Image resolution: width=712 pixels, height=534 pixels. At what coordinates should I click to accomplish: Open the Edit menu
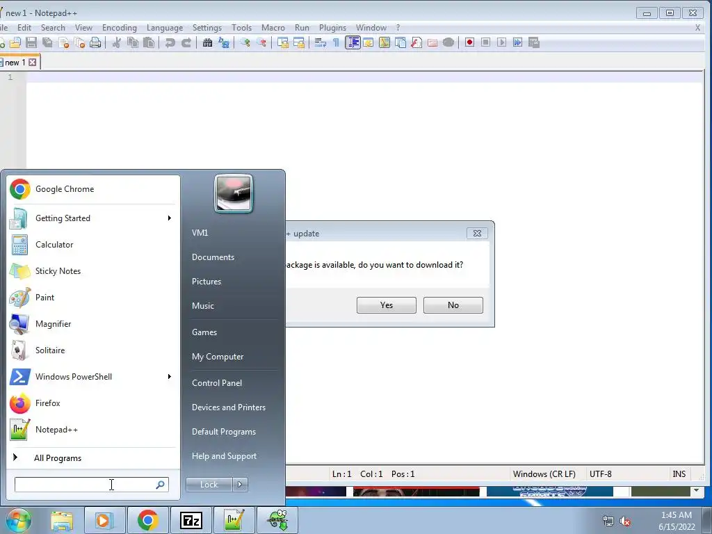click(x=24, y=28)
